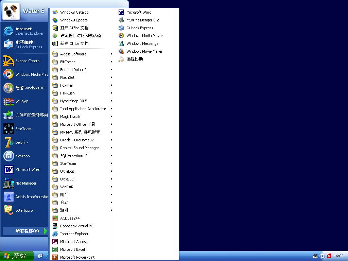Click the keyboard language bar icon in the tray
Viewport: 348px width, 261px height.
point(315,256)
